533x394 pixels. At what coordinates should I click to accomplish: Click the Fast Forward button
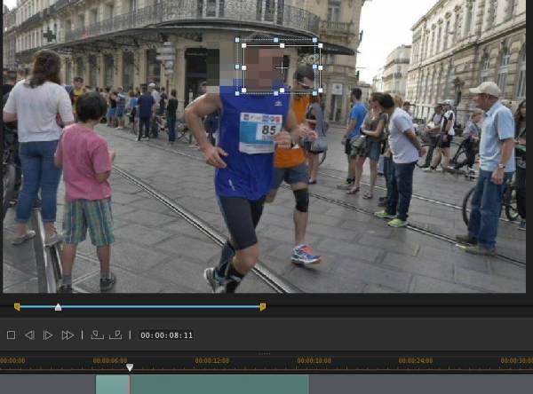point(68,335)
